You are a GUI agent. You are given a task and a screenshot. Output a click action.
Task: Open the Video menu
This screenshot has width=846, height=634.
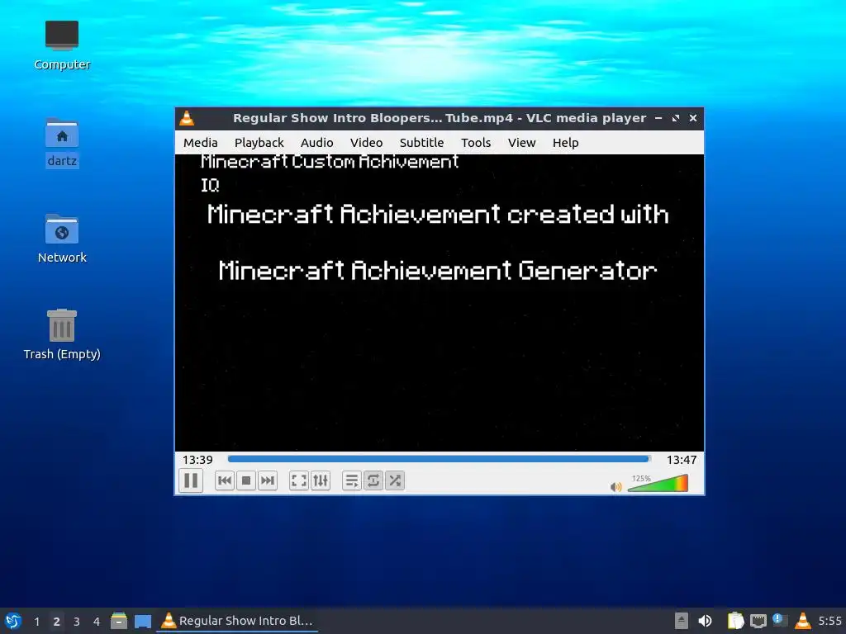(x=366, y=142)
